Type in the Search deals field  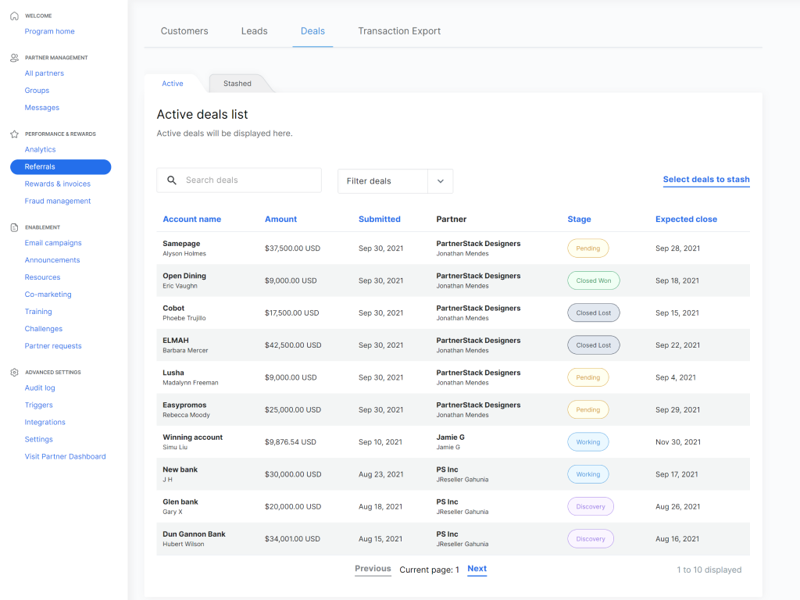coord(250,180)
